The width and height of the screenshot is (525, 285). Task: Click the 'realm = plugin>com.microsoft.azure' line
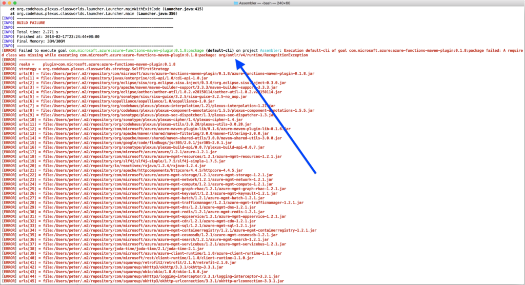[89, 64]
